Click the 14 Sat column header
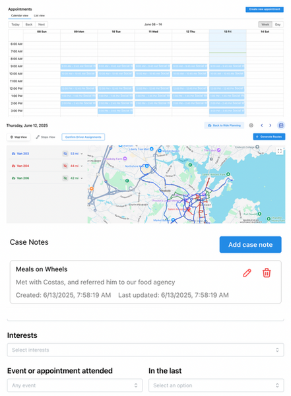 265,32
